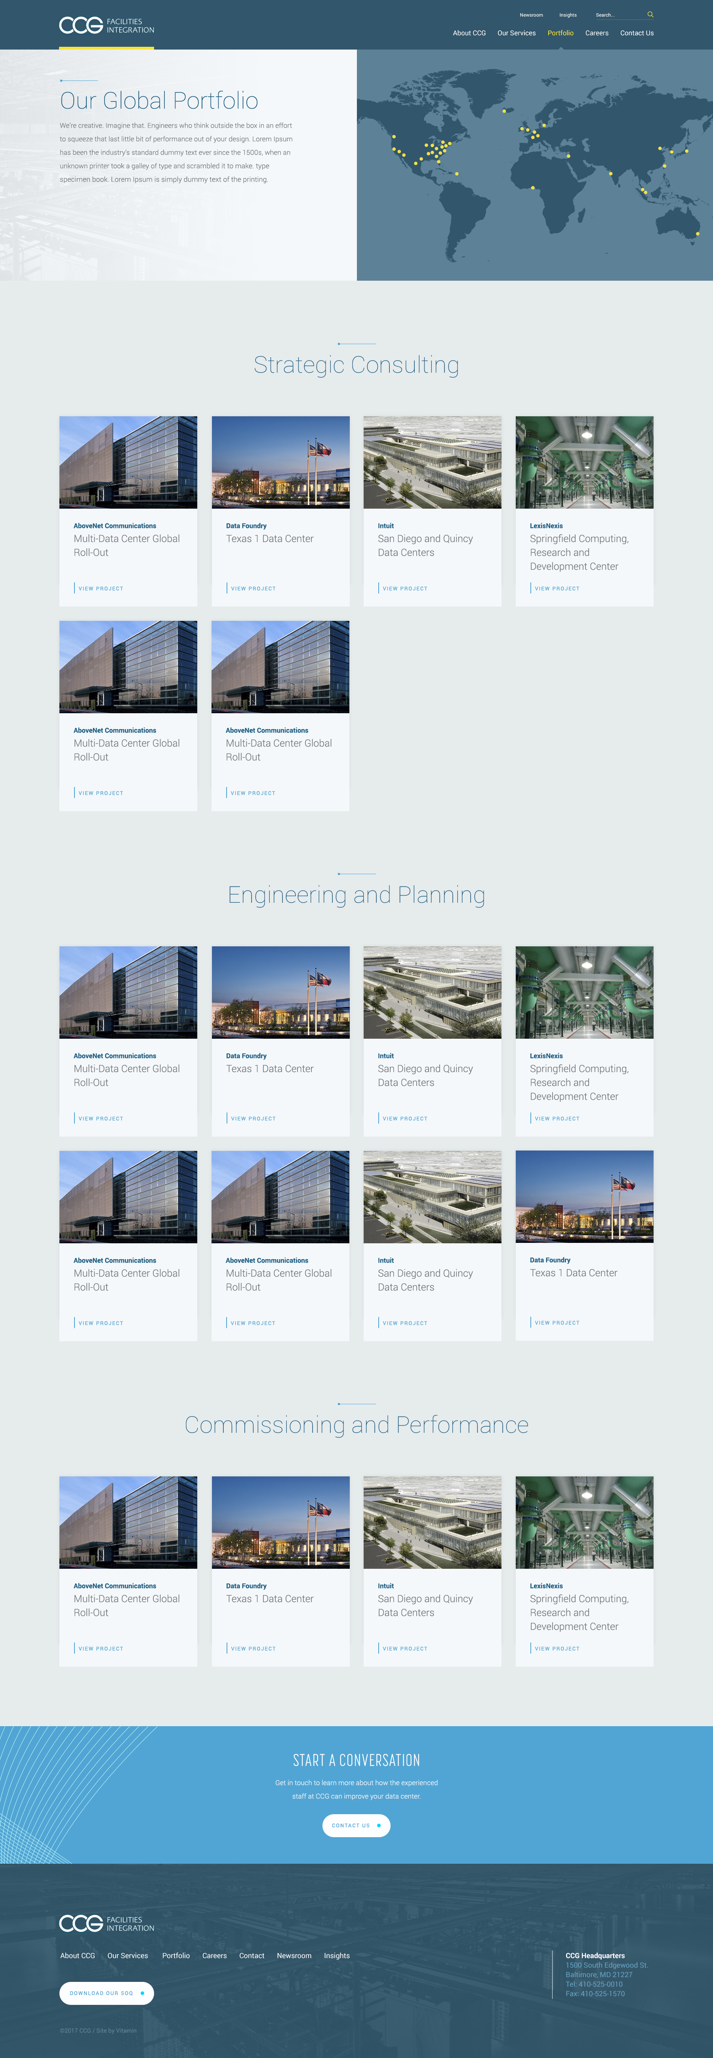
Task: Go to Careers in the header navigation
Action: pyautogui.click(x=597, y=34)
